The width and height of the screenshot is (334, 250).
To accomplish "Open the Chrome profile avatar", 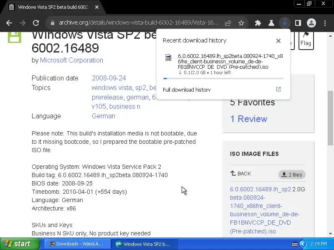I will [x=311, y=23].
